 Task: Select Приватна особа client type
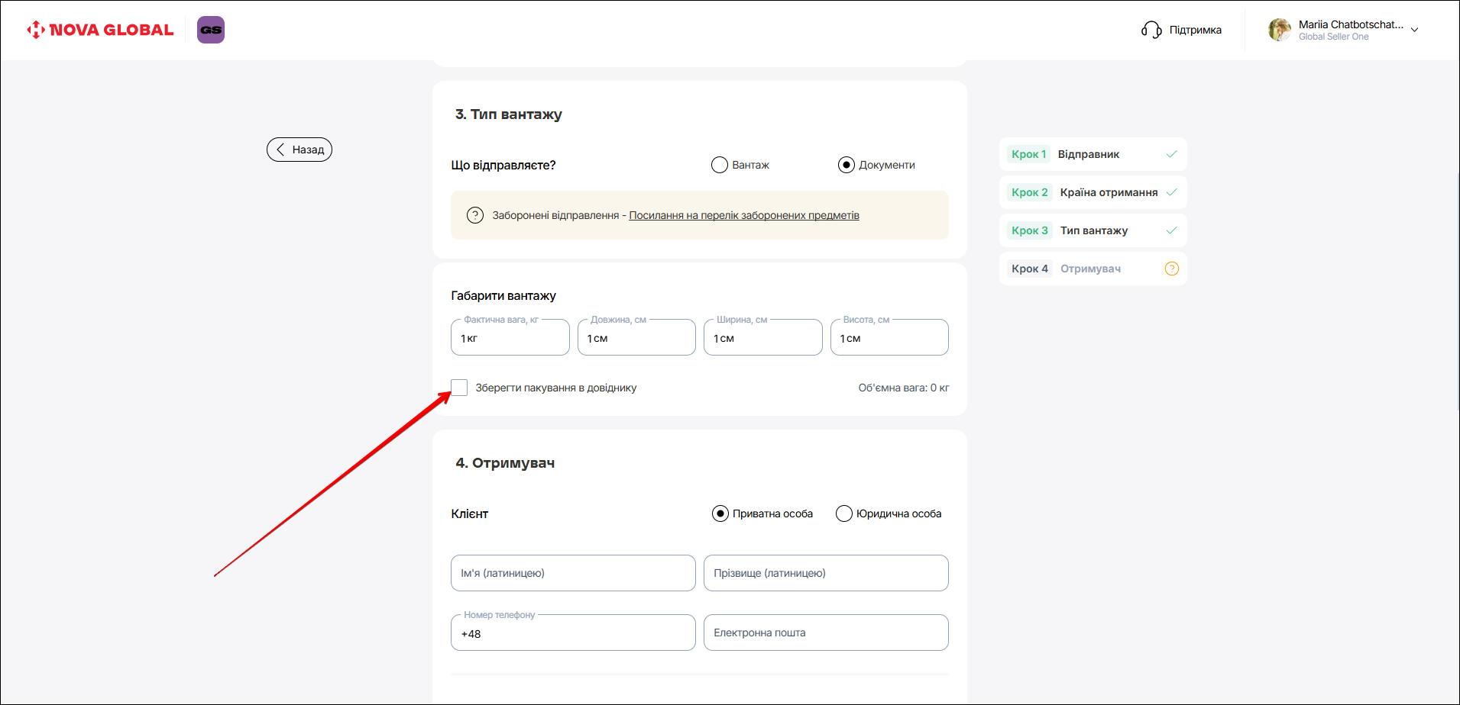pyautogui.click(x=720, y=513)
